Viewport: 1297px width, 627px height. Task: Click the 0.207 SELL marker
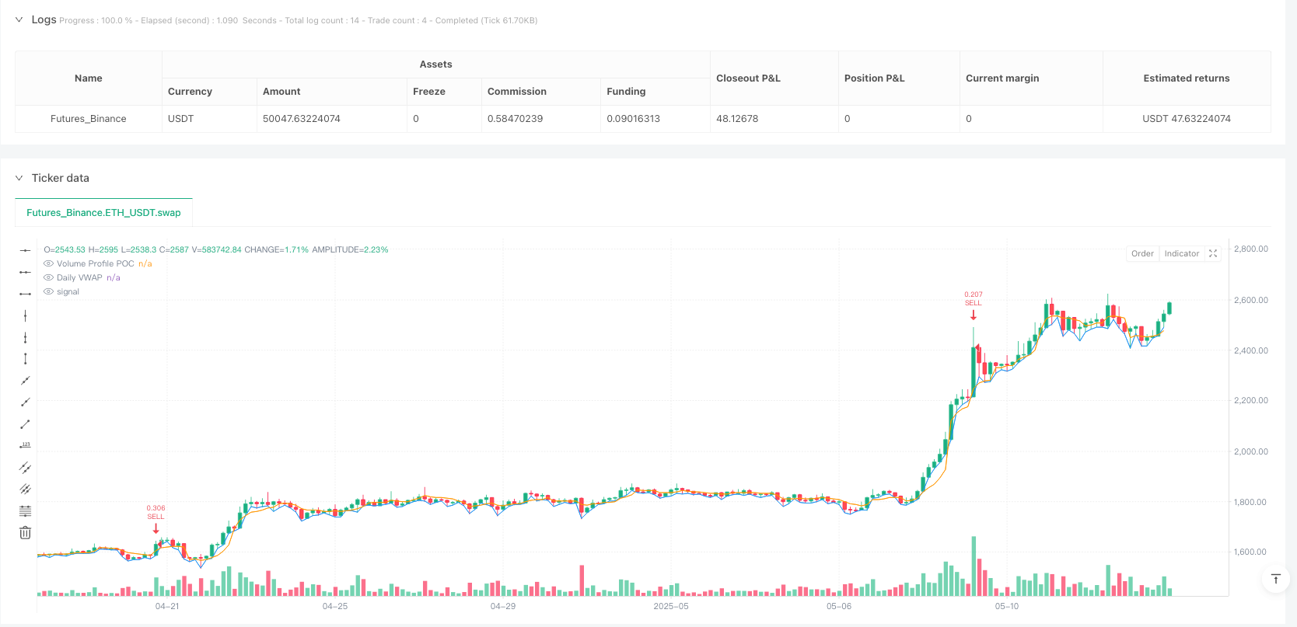(x=974, y=305)
